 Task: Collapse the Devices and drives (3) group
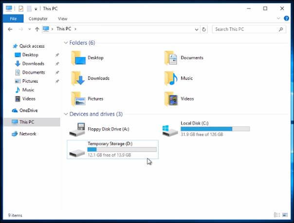[x=66, y=114]
